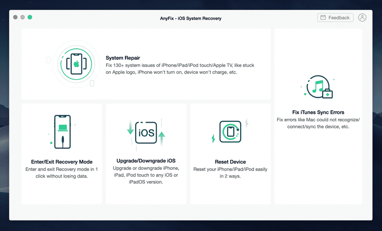Click the Apple logo on the phone graphic

point(76,64)
